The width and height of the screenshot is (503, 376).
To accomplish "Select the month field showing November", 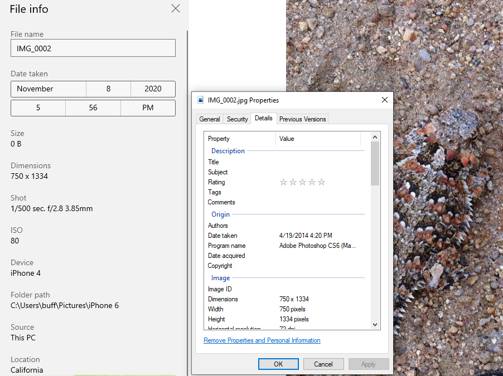I will coord(49,89).
